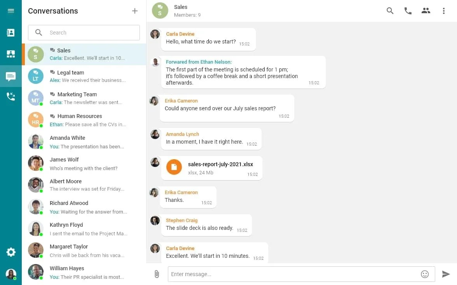Image resolution: width=457 pixels, height=285 pixels.
Task: Open the chat conversations panel
Action: (11, 76)
